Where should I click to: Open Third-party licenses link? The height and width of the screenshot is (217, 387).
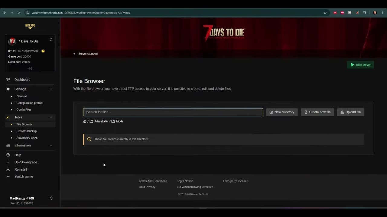click(x=235, y=181)
